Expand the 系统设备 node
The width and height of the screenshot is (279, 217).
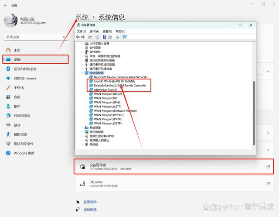click(82, 127)
